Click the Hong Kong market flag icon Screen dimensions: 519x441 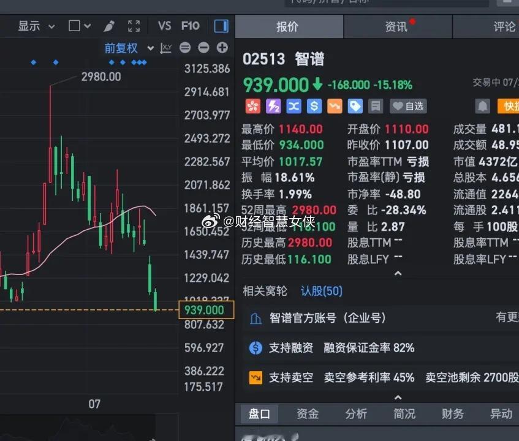pos(253,106)
